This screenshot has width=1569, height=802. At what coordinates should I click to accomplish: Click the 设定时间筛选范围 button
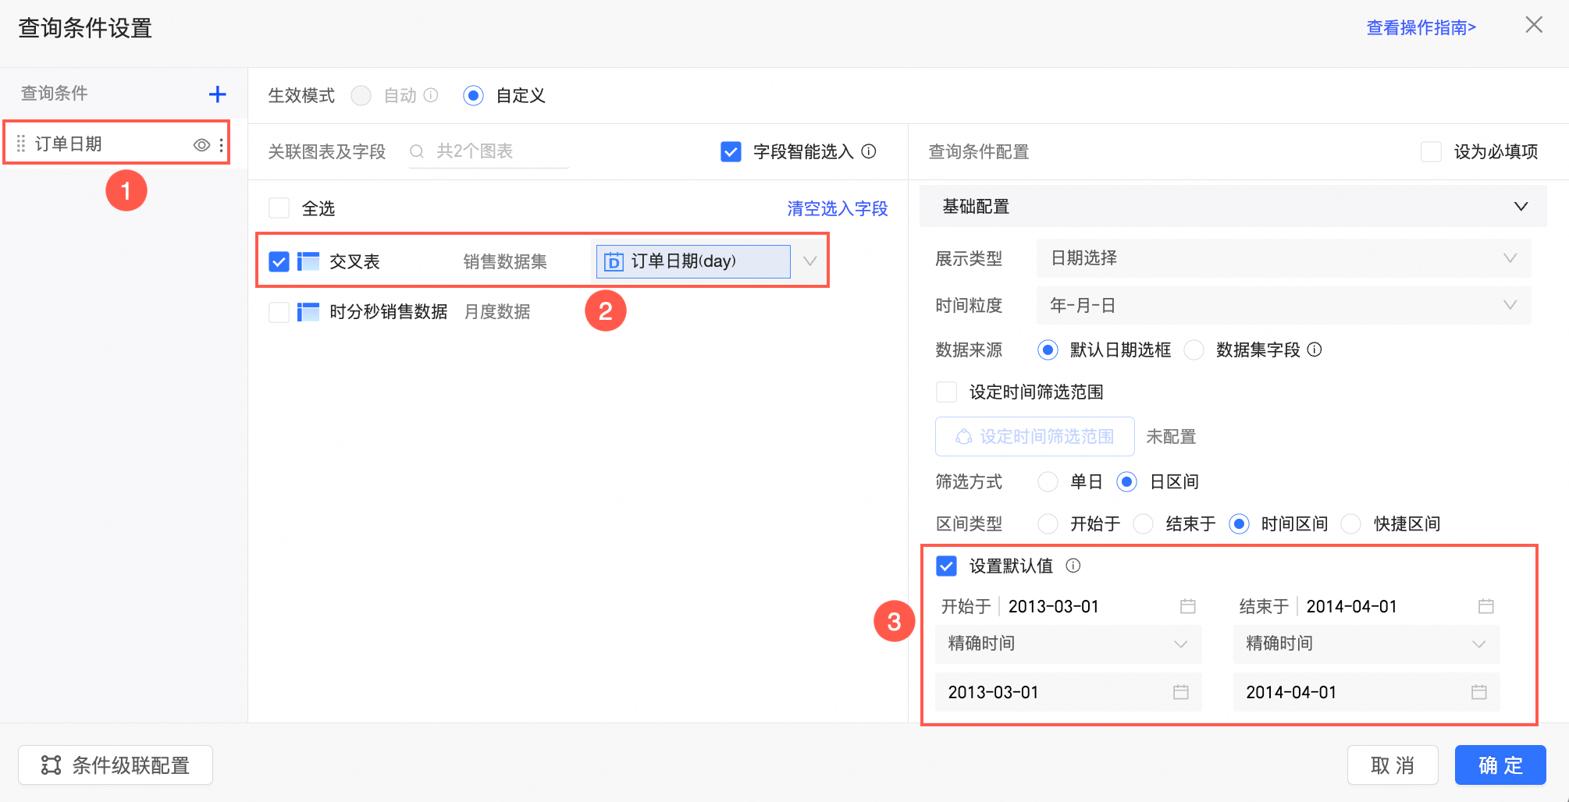tap(1034, 436)
